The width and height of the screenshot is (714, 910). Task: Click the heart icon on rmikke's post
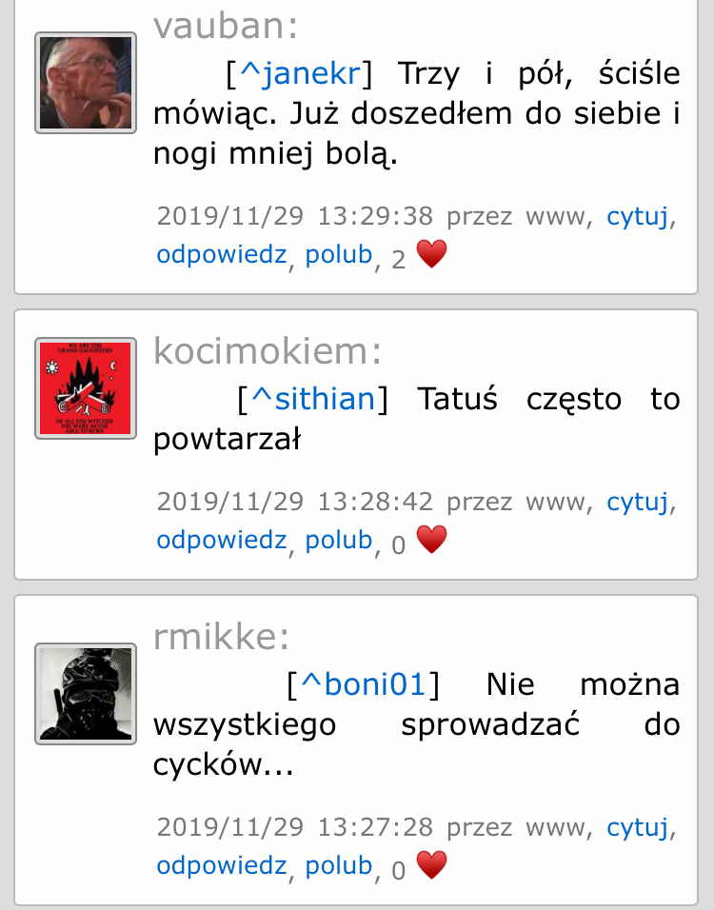pyautogui.click(x=432, y=865)
